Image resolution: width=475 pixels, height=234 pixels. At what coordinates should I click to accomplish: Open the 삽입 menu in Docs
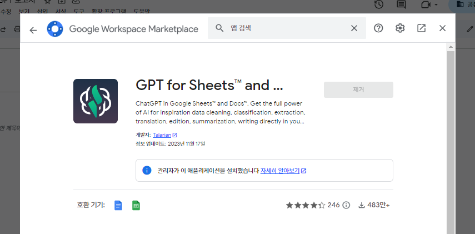[42, 12]
